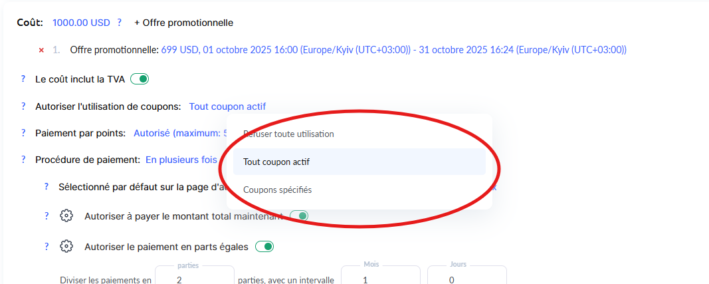Screen dimensions: 709x284
Task: Open help for 'Le coût inclut la TVA'
Action: tap(23, 79)
